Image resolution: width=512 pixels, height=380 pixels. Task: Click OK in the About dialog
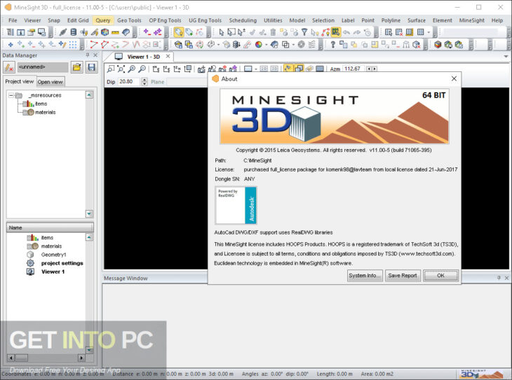tap(441, 276)
